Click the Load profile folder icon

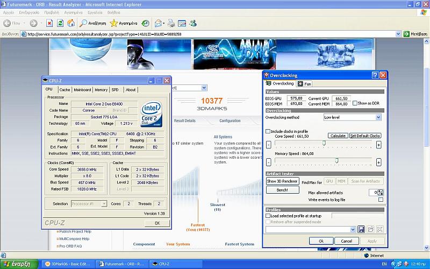(370, 229)
